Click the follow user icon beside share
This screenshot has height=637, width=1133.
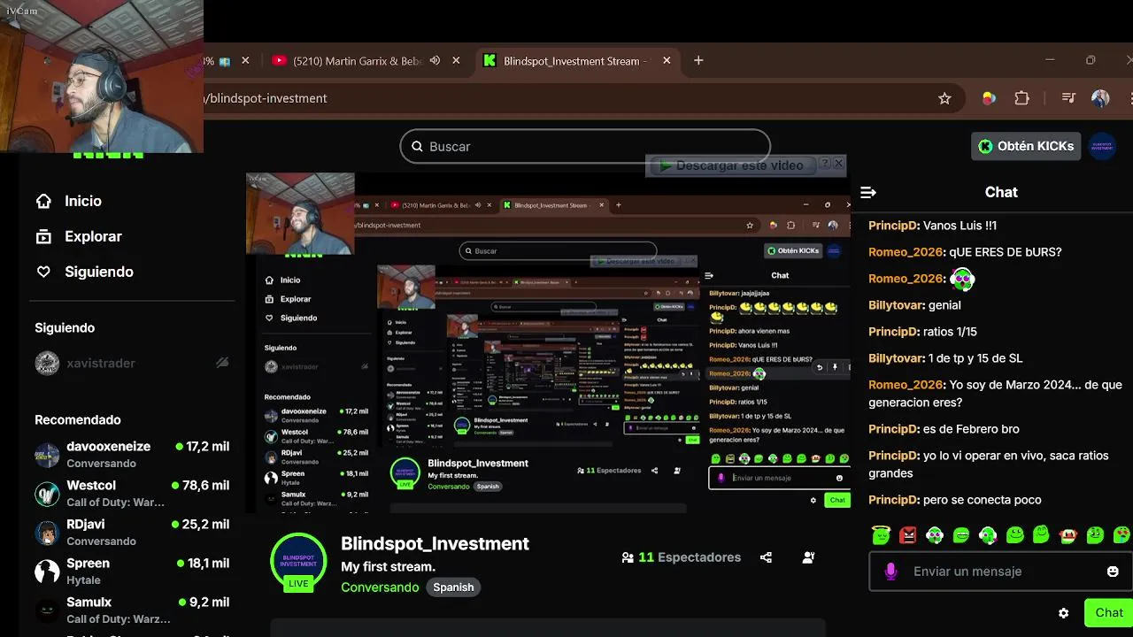(x=808, y=557)
